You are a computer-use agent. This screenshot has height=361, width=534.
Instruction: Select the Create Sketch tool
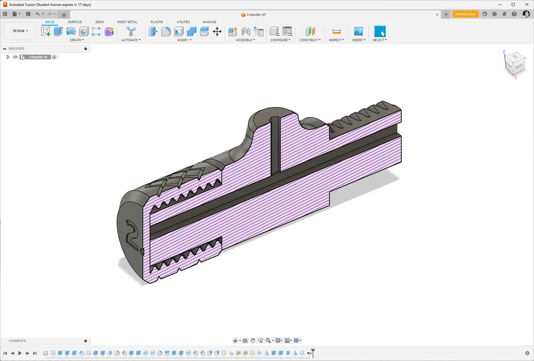45,31
